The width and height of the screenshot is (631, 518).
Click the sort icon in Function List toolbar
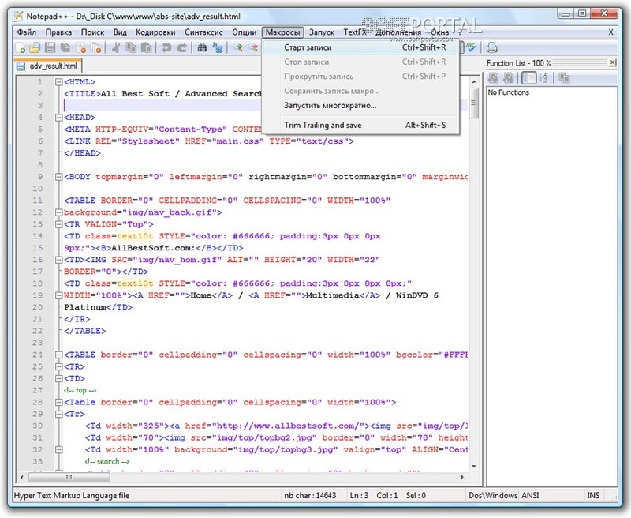(x=543, y=77)
